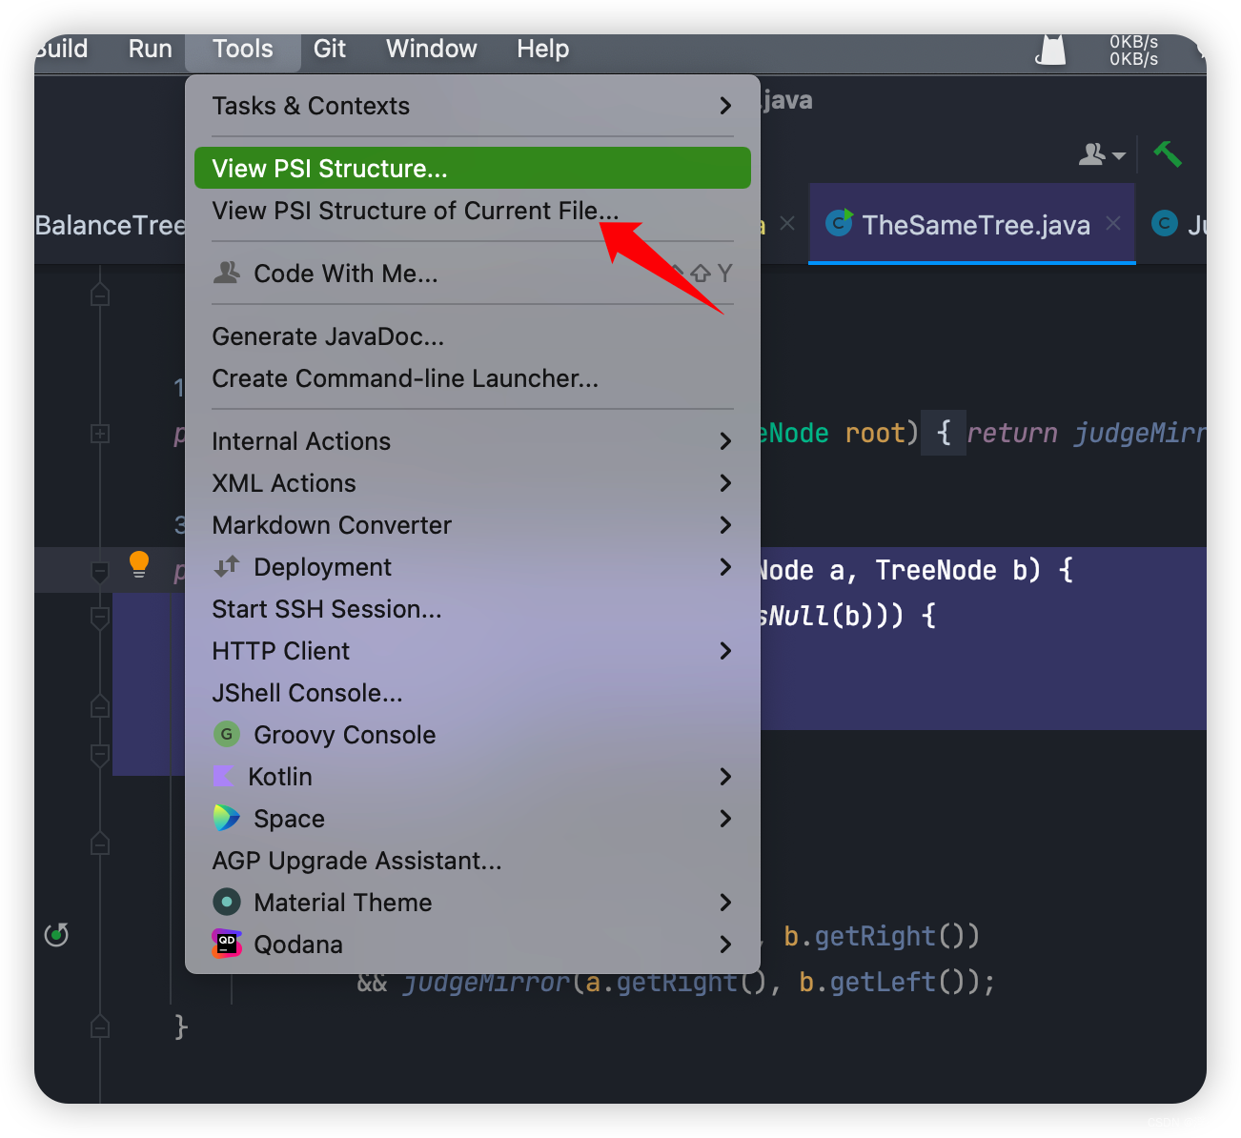Expand Space submenu arrow
The height and width of the screenshot is (1138, 1241).
tap(725, 819)
